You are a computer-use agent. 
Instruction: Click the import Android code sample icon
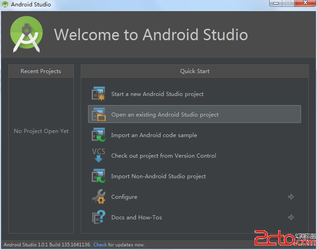99,135
